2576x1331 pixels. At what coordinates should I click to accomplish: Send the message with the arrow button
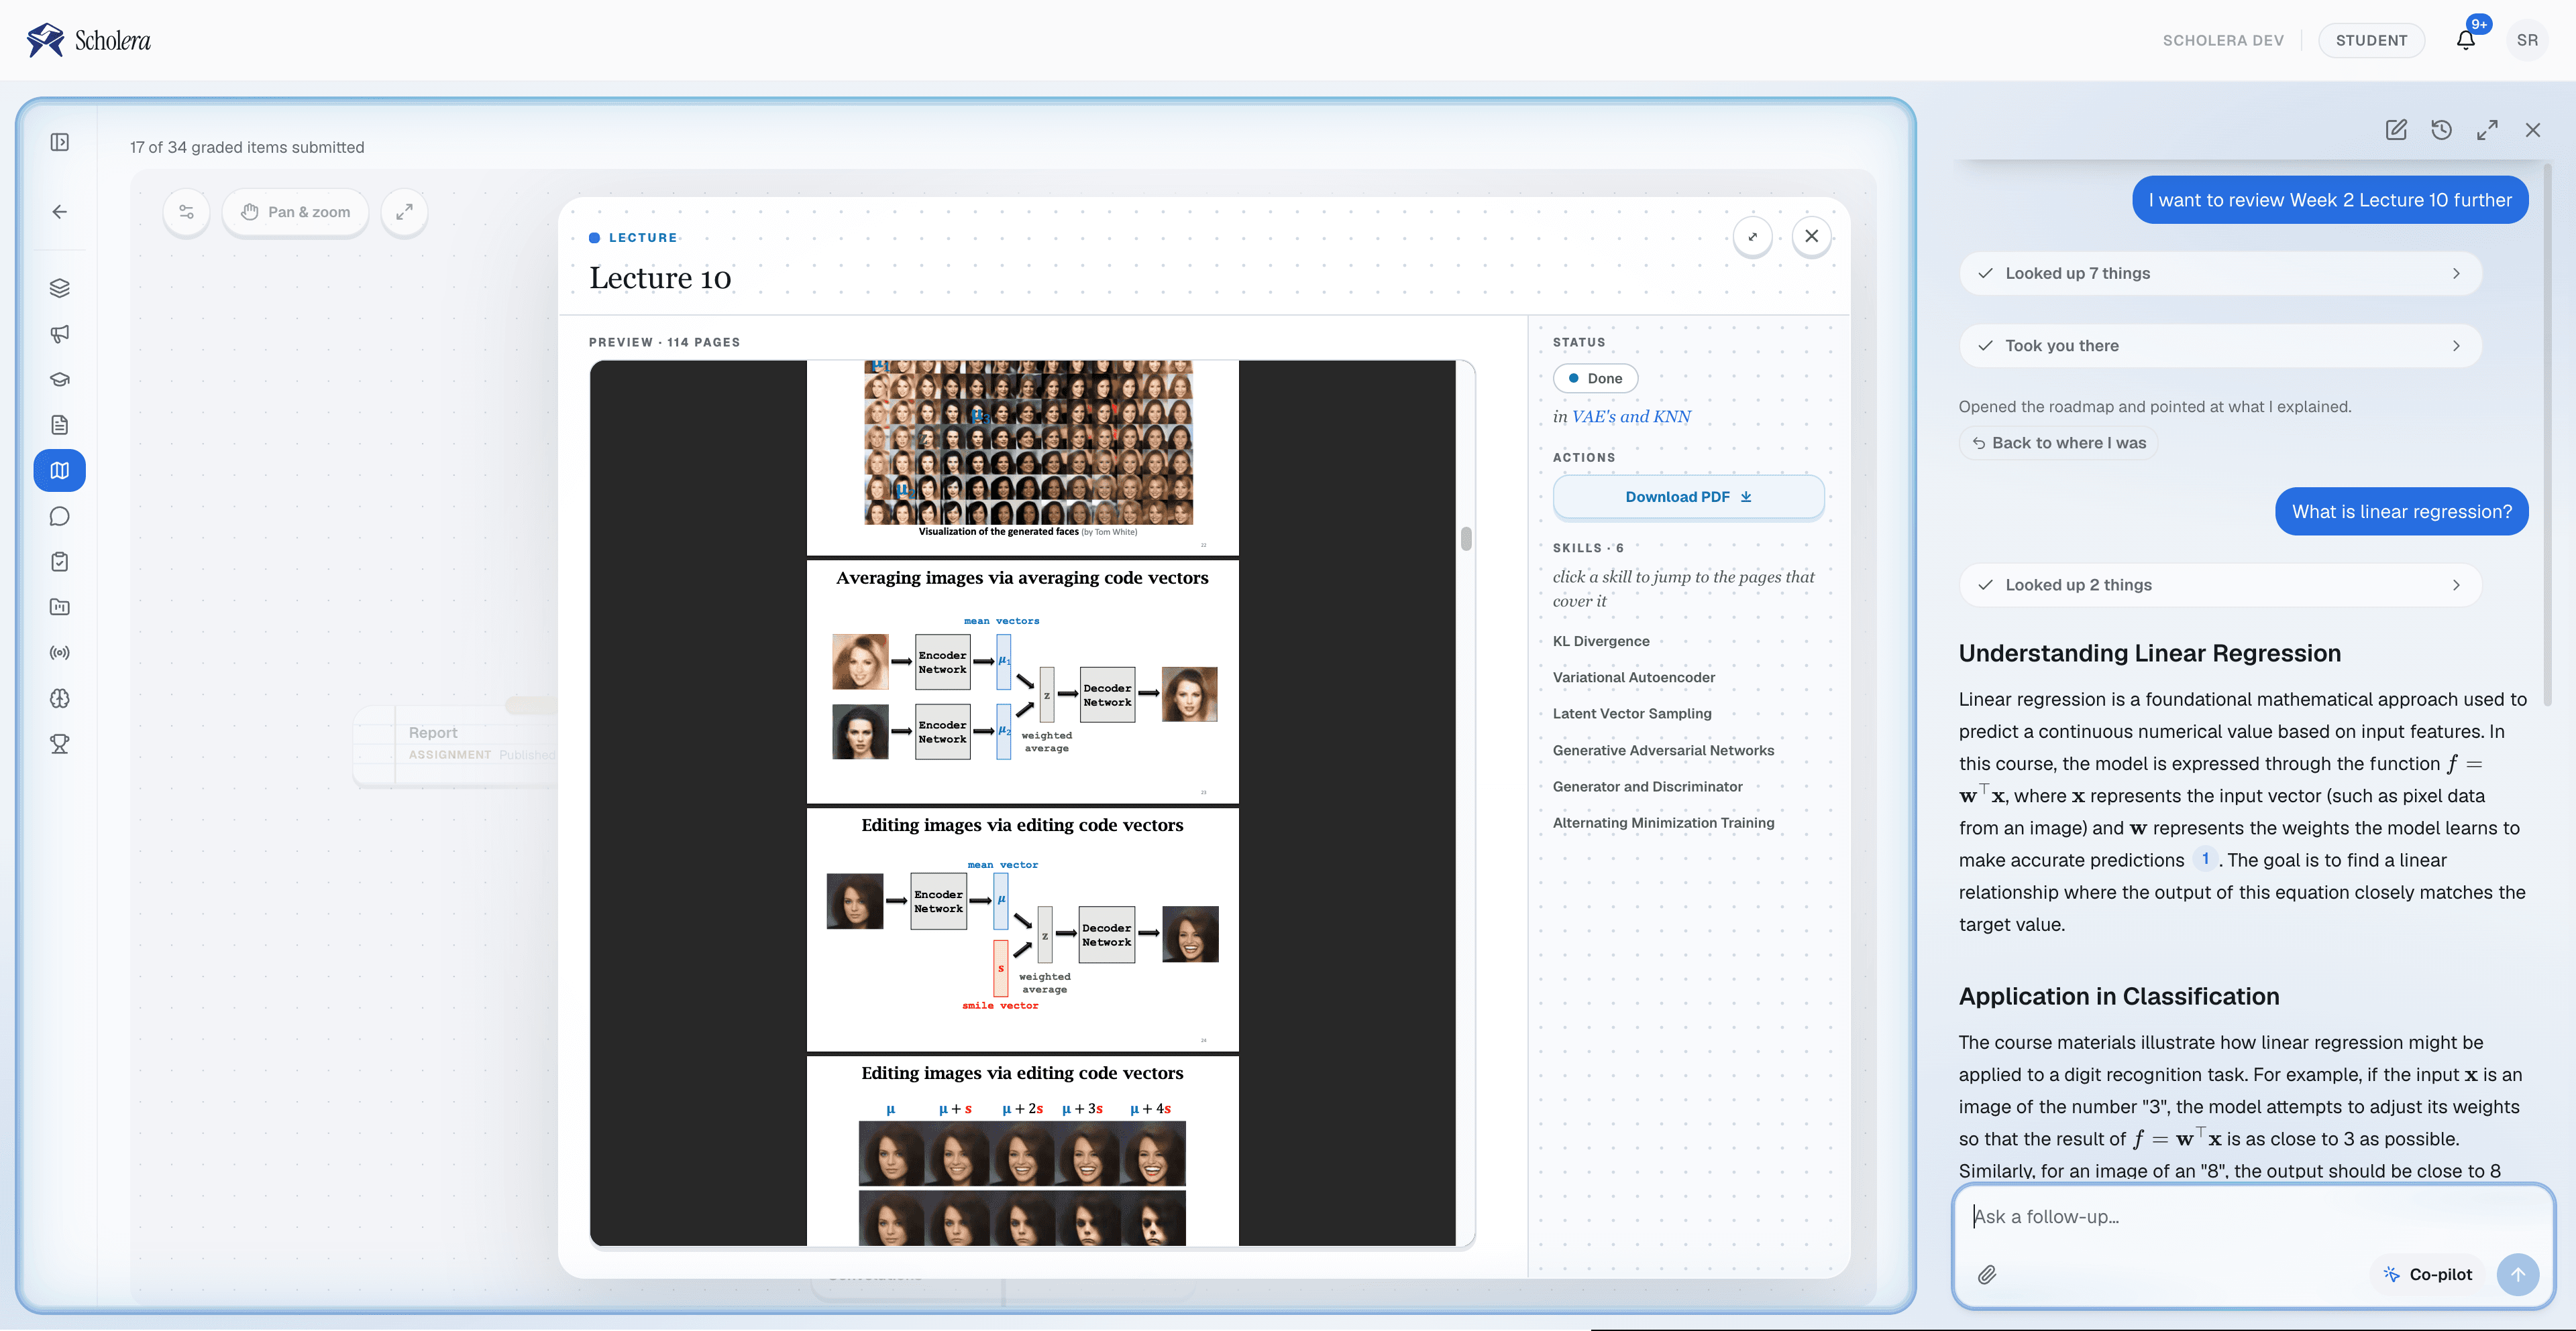coord(2517,1274)
